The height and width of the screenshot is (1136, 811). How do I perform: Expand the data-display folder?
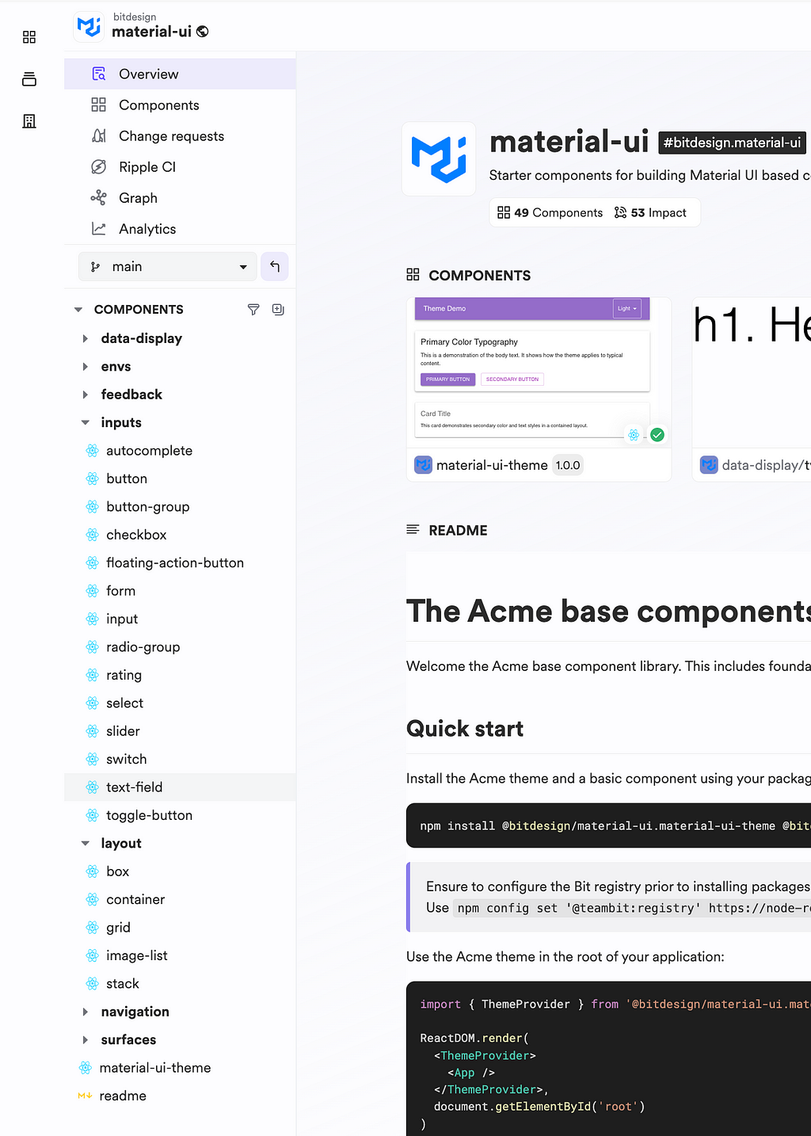coord(85,338)
